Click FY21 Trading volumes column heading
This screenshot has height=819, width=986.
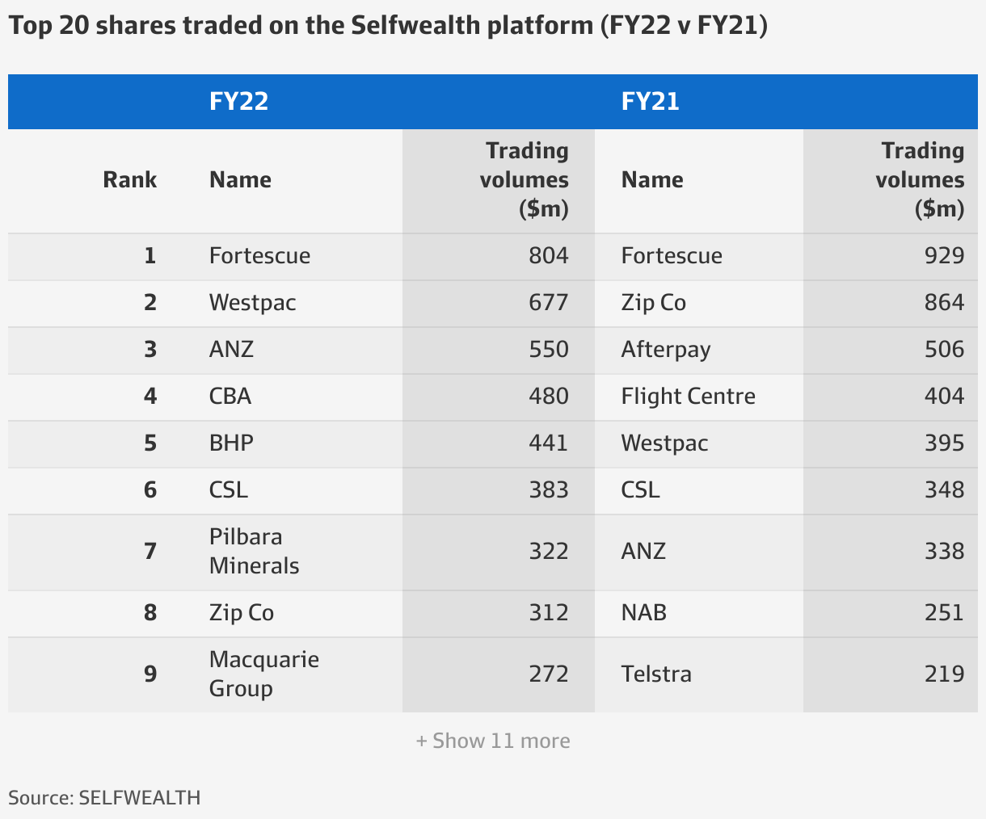(920, 179)
